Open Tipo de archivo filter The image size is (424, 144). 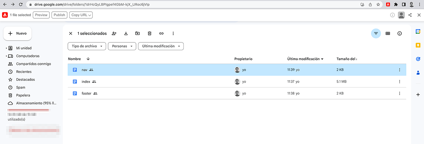coord(87,46)
